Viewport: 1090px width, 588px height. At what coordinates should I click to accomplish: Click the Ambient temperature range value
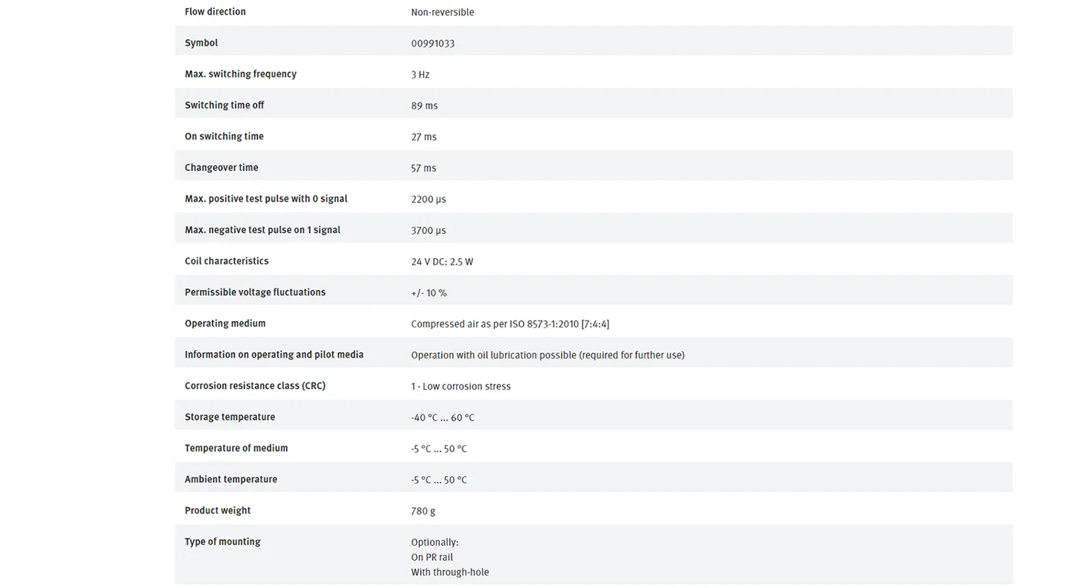[x=439, y=480]
